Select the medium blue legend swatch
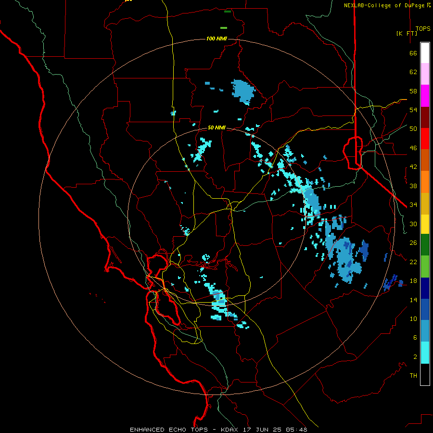This screenshot has width=433, height=433. 425,309
